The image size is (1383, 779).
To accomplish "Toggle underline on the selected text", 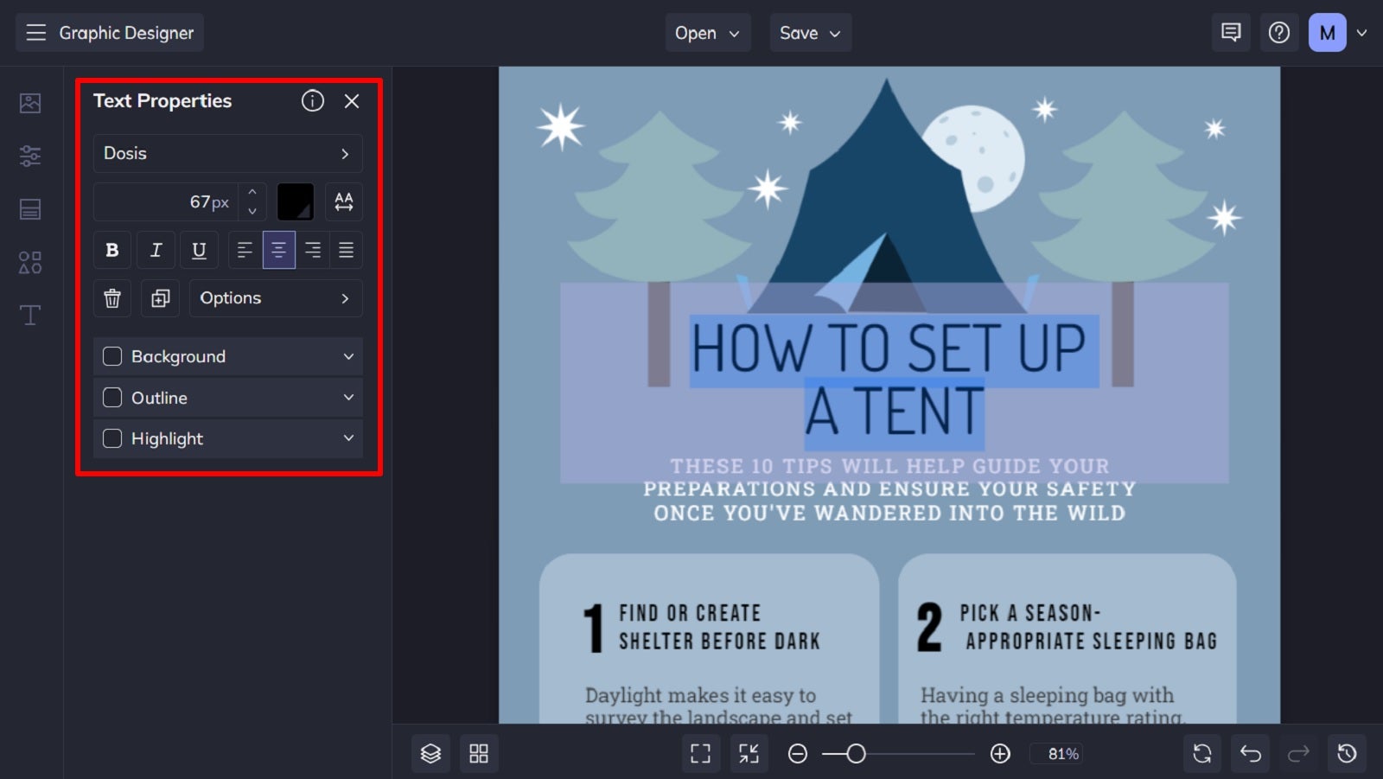I will 199,250.
